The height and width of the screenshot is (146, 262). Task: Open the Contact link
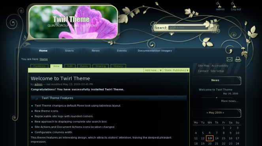coord(203,71)
